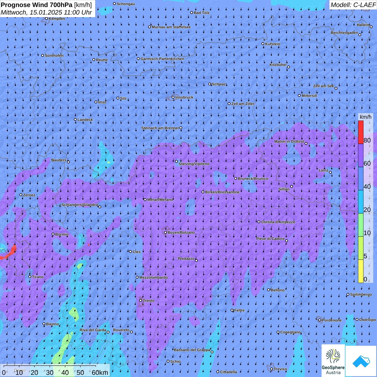Click the 'Cles' label
The image size is (377, 377).
137,252
